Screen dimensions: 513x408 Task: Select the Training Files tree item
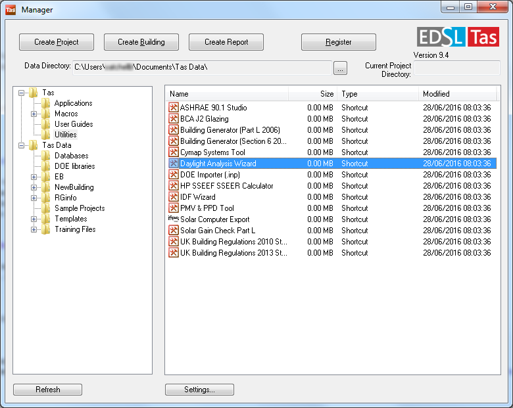(x=75, y=229)
